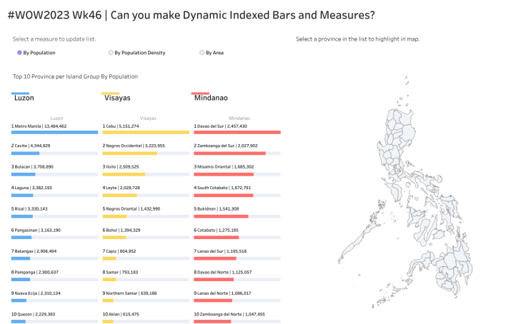
Task: Click the Quezon bar in the Luzon list
Action: (x=19, y=321)
